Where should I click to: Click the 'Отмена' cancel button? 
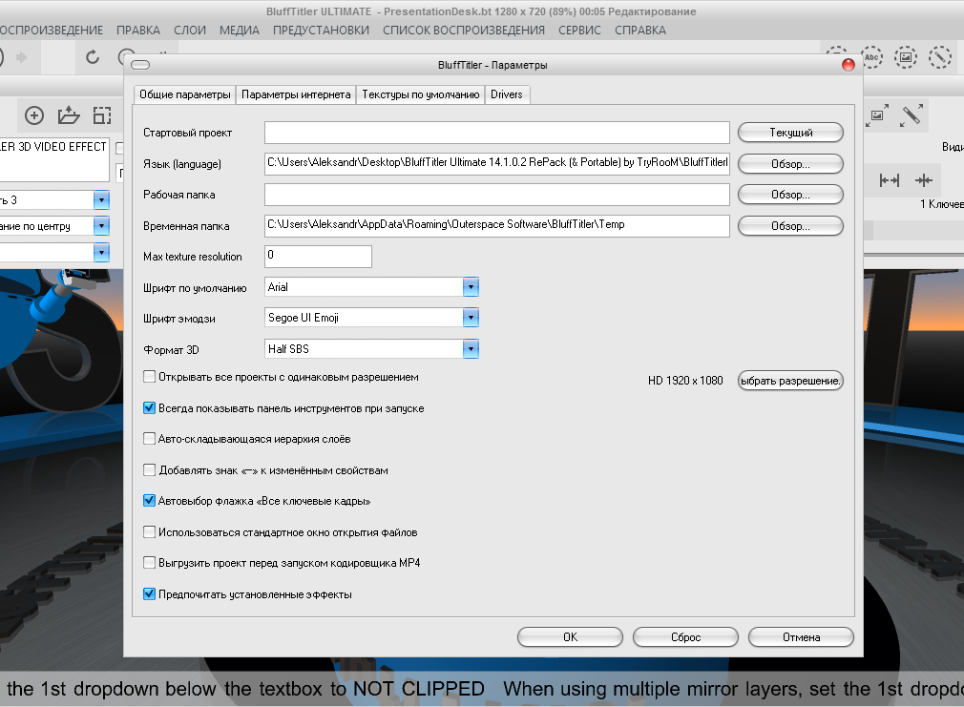801,637
